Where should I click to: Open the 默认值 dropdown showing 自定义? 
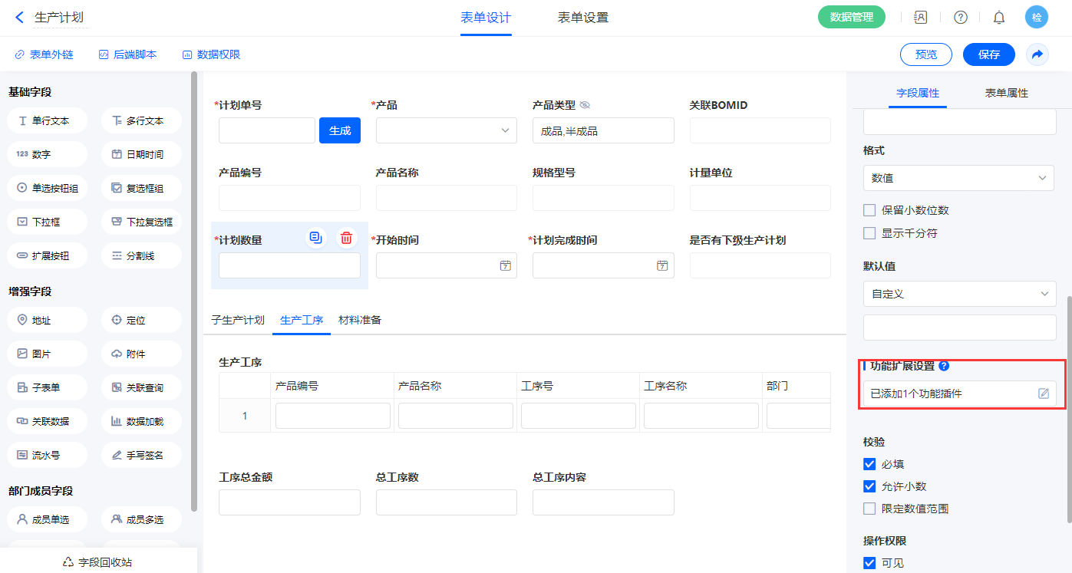click(959, 294)
